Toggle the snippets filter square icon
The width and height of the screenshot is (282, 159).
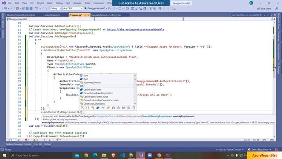pyautogui.click(x=134, y=108)
